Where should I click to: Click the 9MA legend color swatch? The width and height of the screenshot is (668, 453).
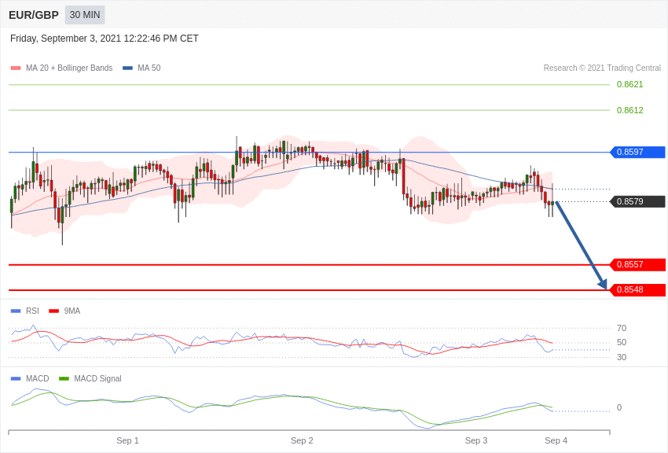coord(54,311)
